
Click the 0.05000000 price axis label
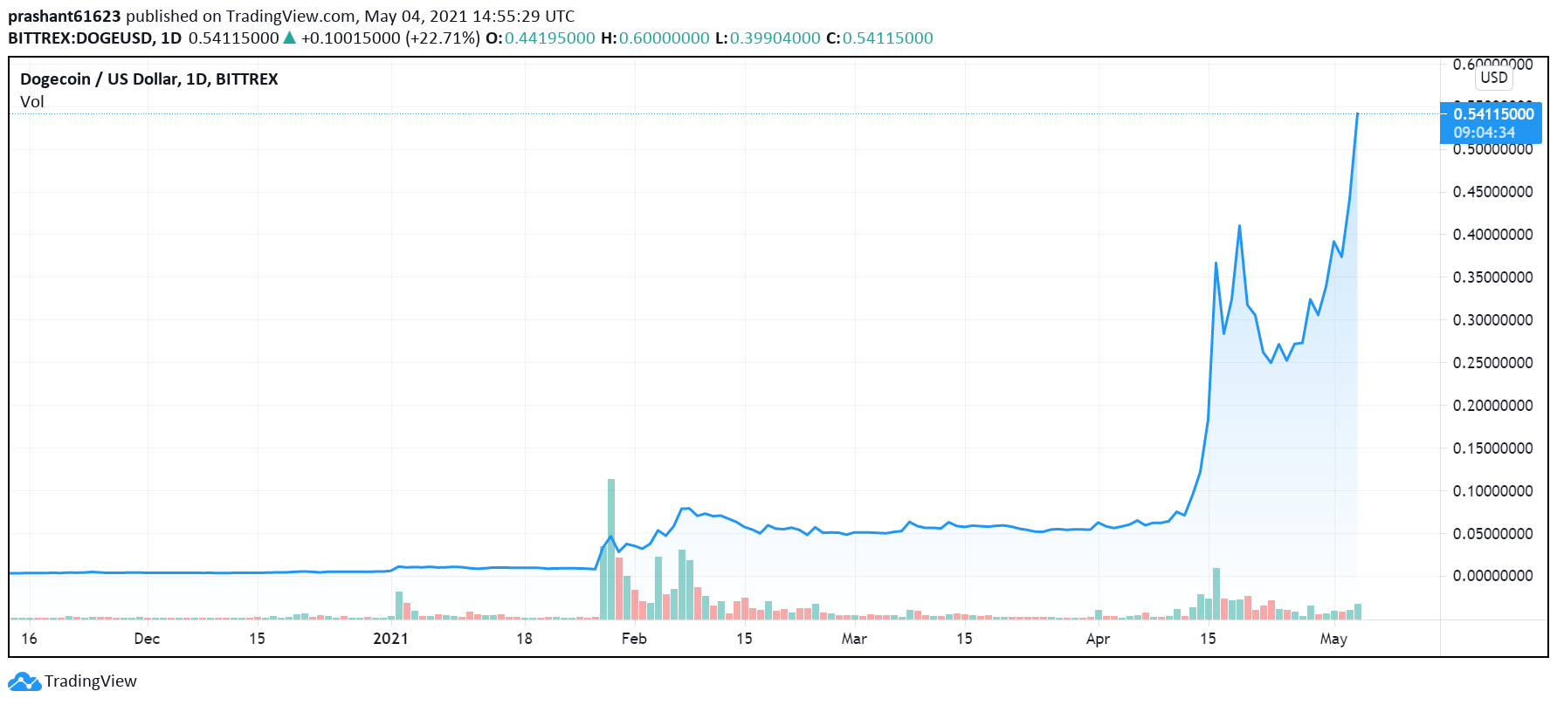(x=1493, y=534)
